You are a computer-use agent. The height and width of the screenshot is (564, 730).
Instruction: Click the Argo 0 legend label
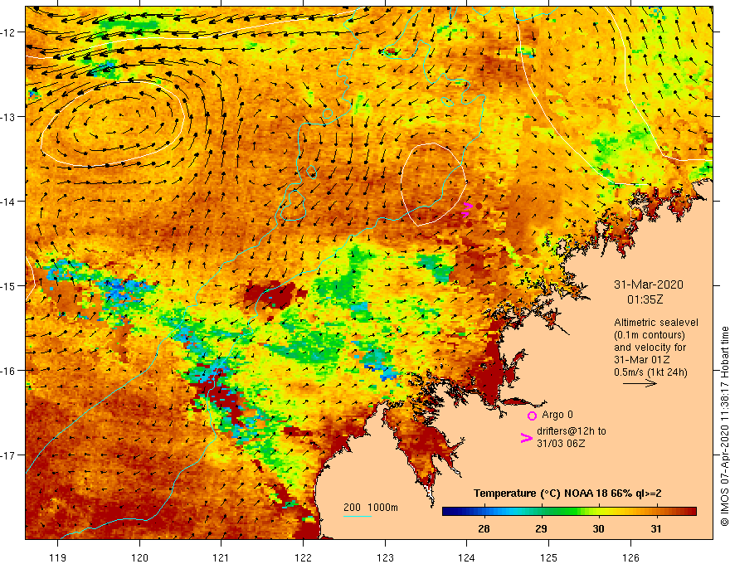pyautogui.click(x=557, y=415)
